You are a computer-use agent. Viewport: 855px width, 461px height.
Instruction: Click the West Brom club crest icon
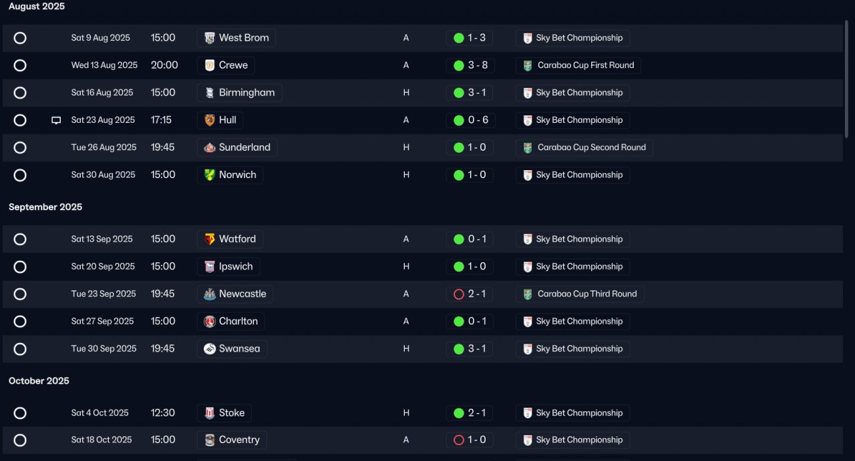point(210,38)
